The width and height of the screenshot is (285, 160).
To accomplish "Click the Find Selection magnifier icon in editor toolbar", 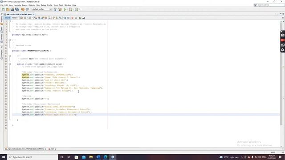I will click(36, 18).
